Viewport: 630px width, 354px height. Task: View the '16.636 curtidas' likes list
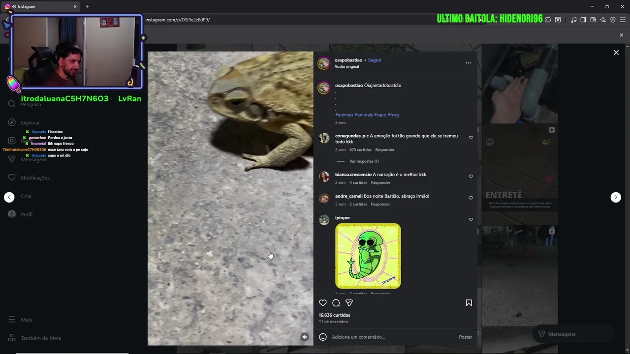click(x=334, y=315)
